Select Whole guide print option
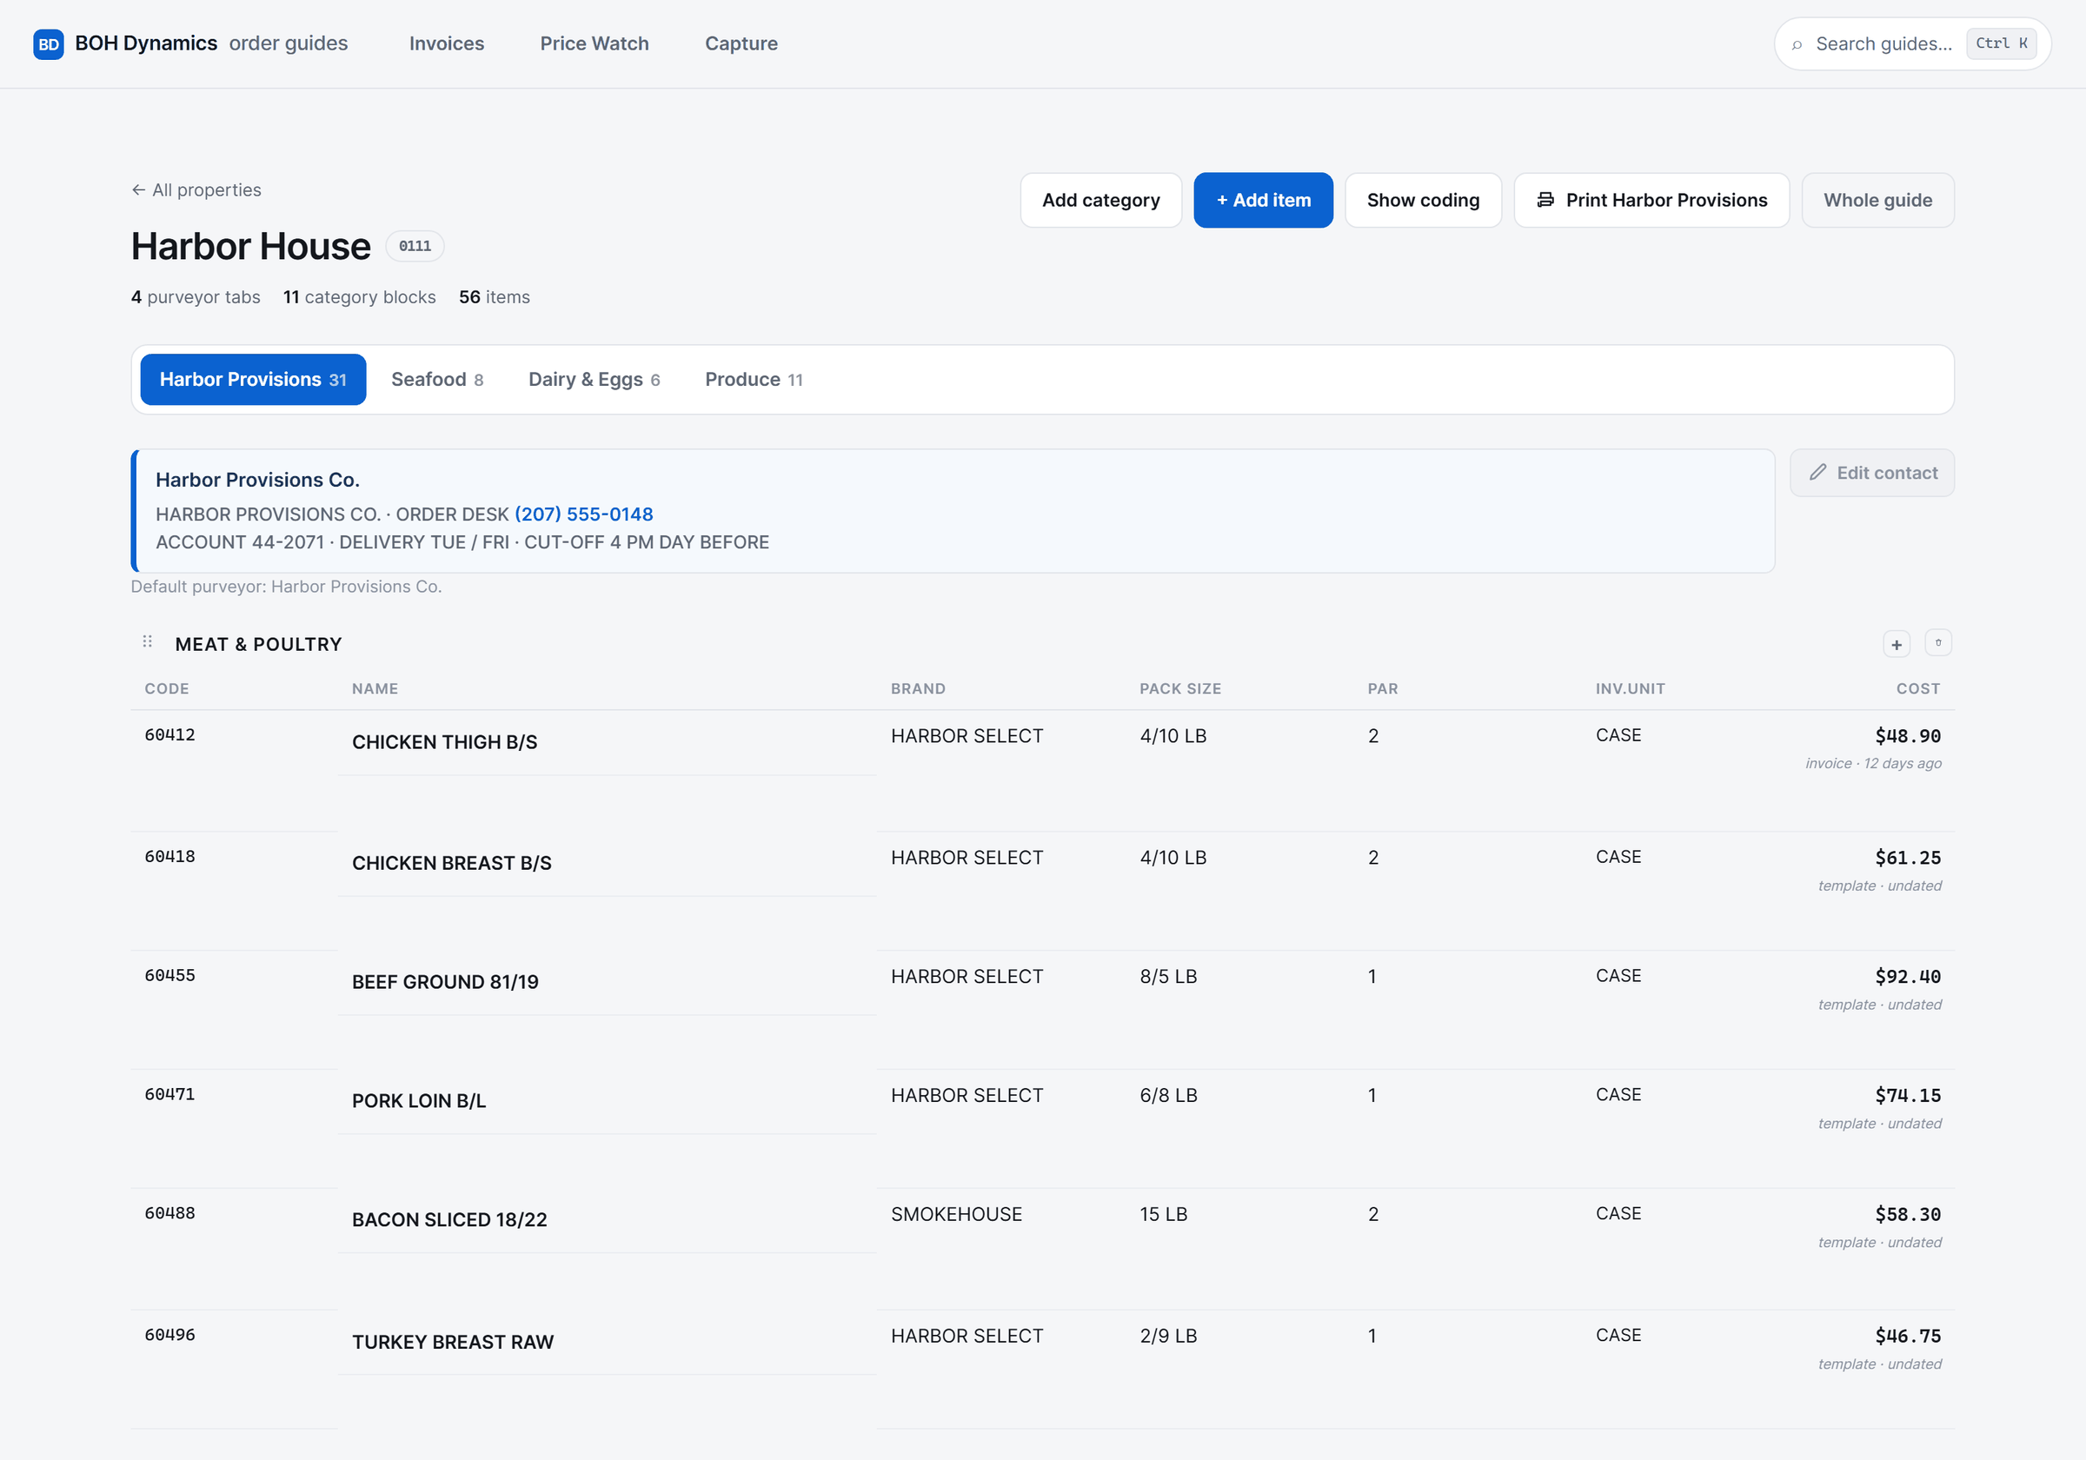 pyautogui.click(x=1877, y=200)
